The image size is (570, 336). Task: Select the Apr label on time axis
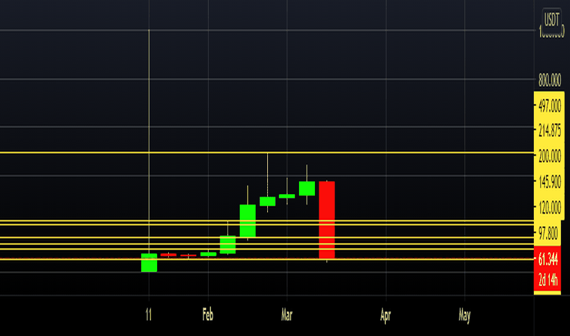(385, 316)
